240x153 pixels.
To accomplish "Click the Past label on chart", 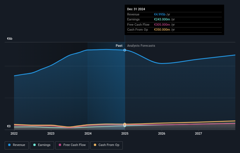I will coord(119,46).
